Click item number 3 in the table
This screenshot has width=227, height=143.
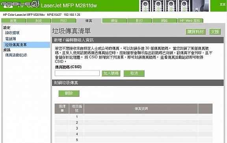77,128
